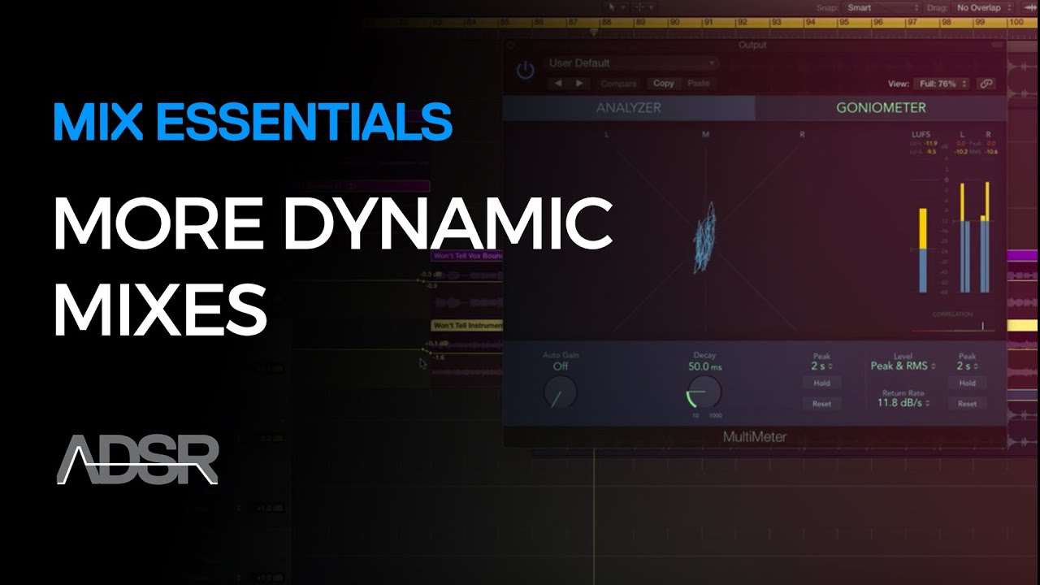Open the level meter Peak 2 s dropdown

click(x=967, y=366)
